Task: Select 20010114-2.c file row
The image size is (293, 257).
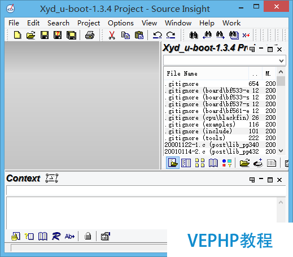Action: coord(220,151)
